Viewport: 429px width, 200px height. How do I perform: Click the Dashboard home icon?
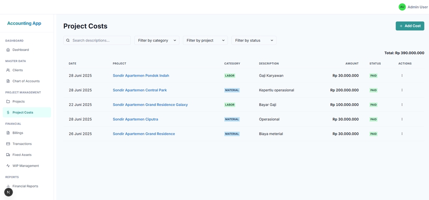click(8, 49)
